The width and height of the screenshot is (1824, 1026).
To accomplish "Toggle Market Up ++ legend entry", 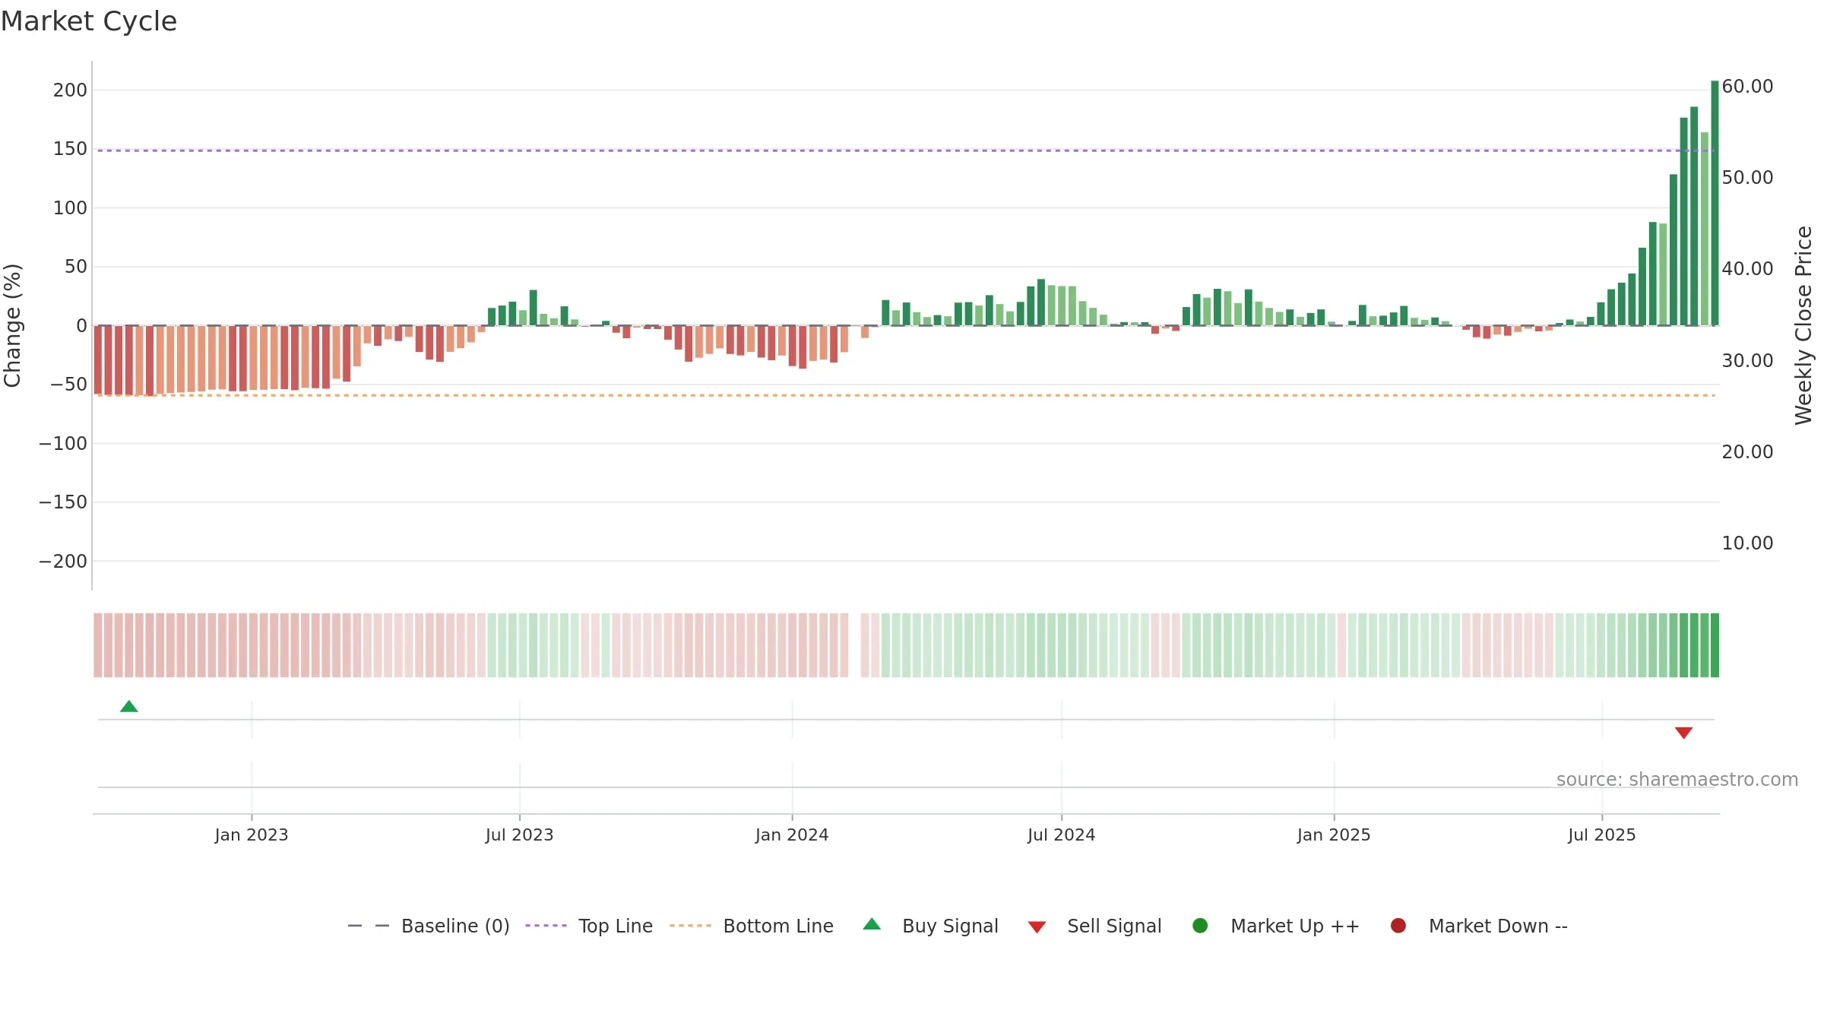I will [1276, 926].
